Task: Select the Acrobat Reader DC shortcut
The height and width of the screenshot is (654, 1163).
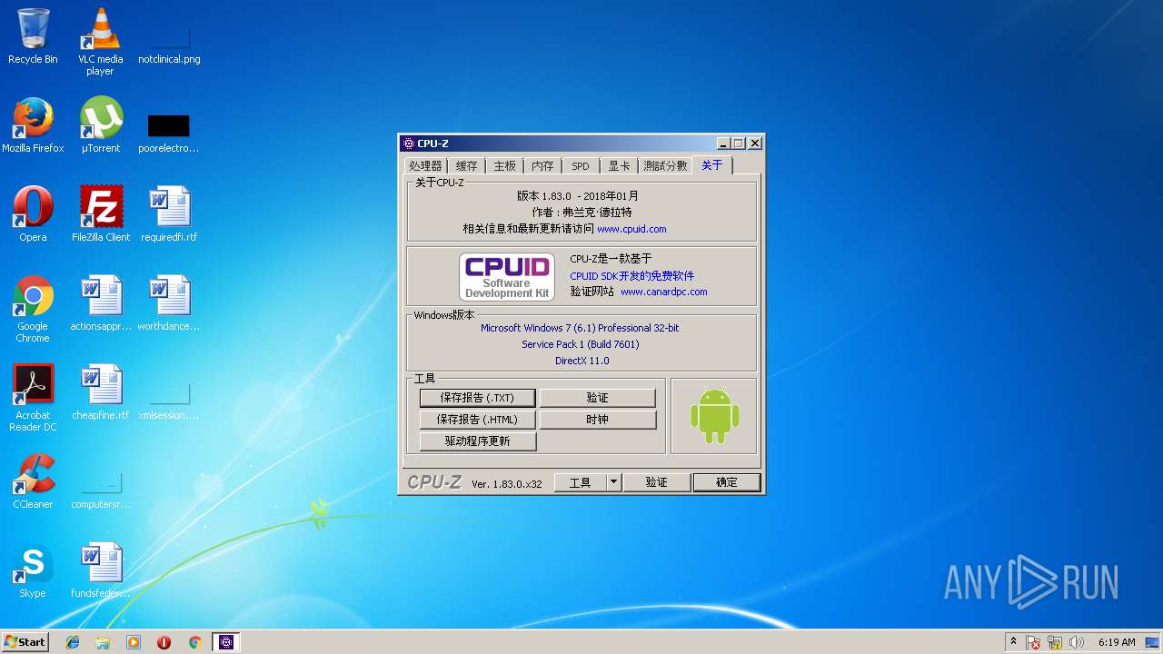Action: point(33,398)
